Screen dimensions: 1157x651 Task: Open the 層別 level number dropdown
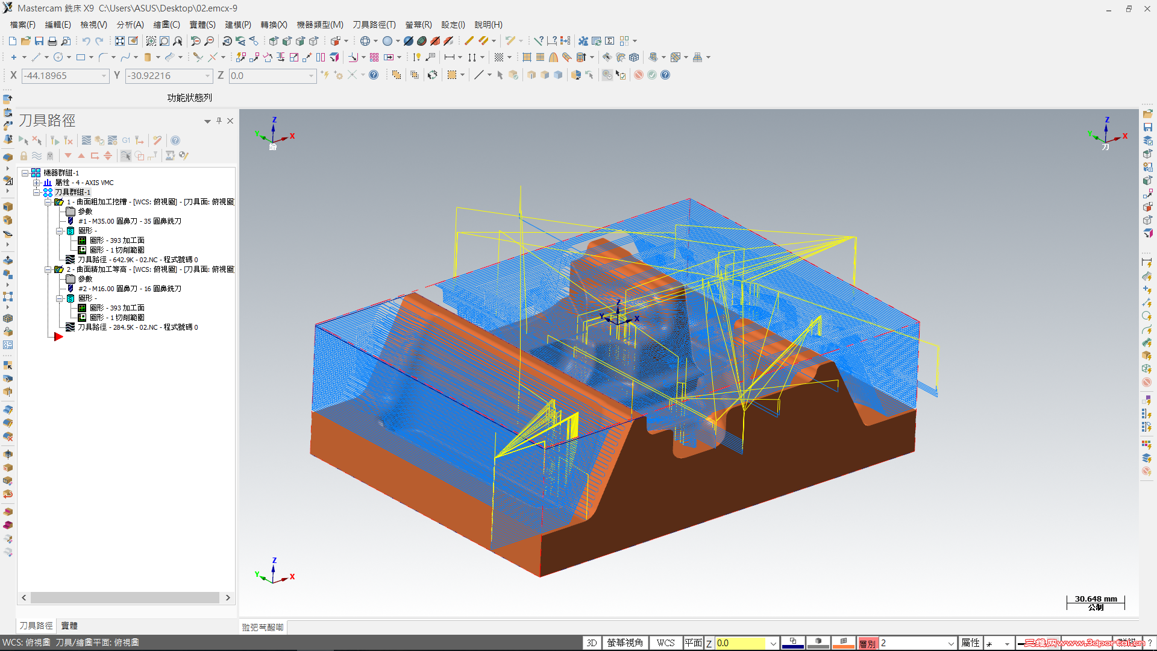tap(951, 643)
